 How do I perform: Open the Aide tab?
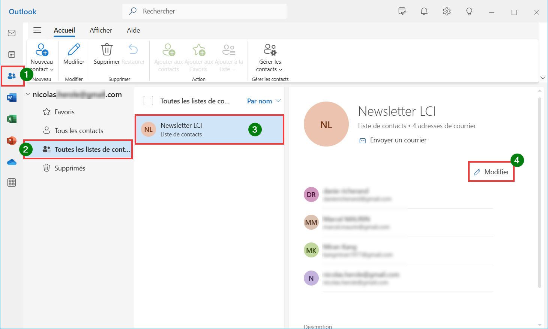pos(134,30)
